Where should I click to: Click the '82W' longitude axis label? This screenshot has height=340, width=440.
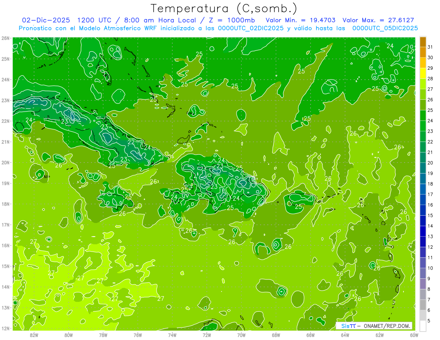(34, 335)
